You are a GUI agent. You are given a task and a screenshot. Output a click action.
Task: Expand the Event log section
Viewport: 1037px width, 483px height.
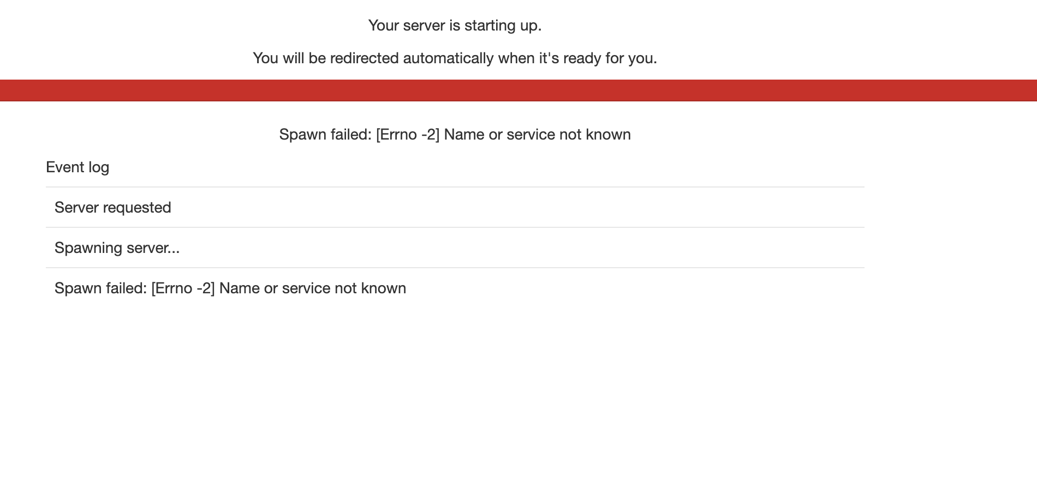click(78, 167)
